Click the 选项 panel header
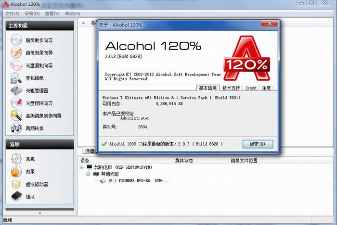The height and width of the screenshot is (225, 337). [x=40, y=144]
